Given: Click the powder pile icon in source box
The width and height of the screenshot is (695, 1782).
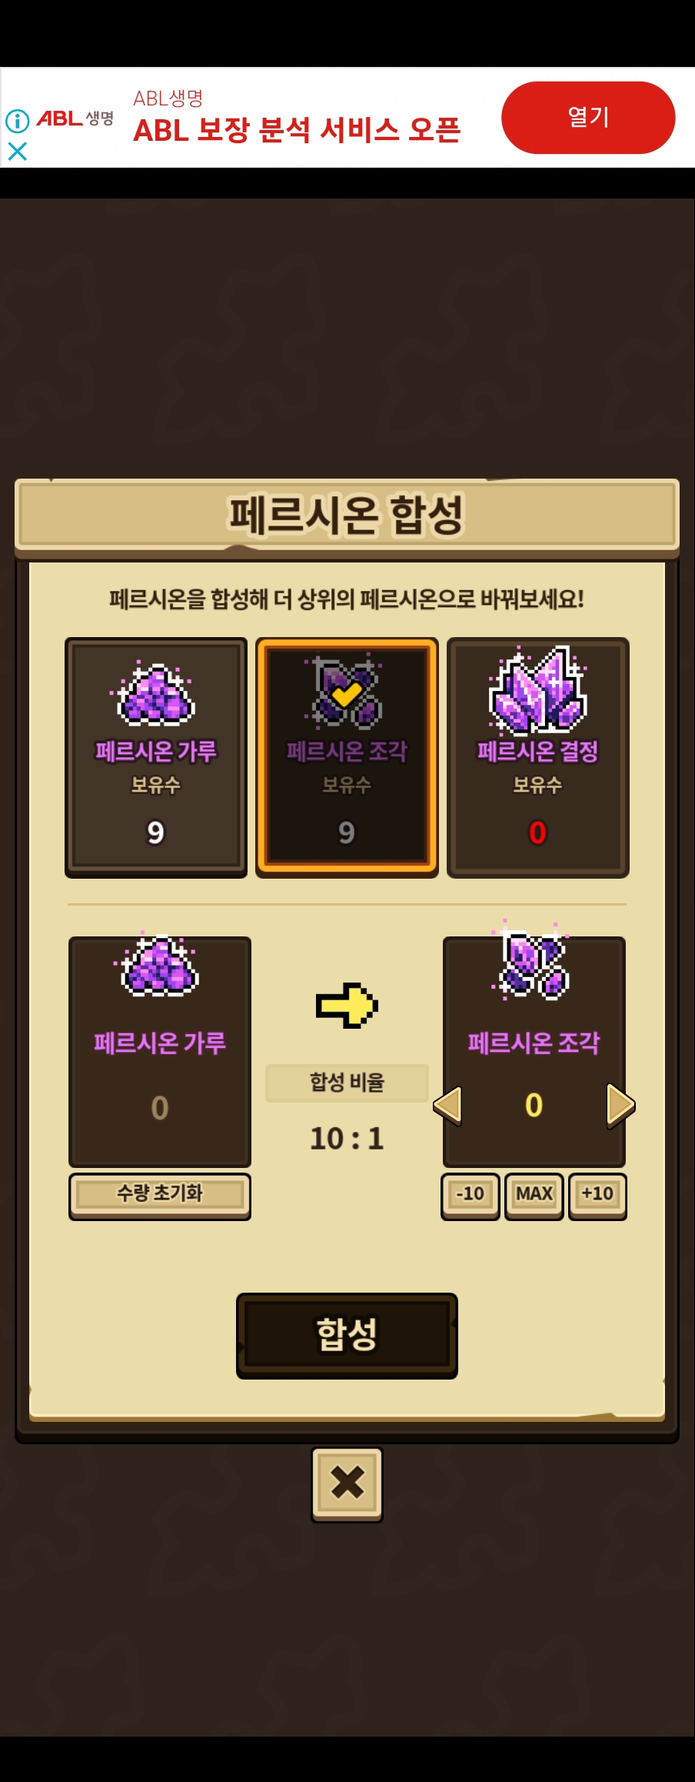Looking at the screenshot, I should click(x=160, y=966).
